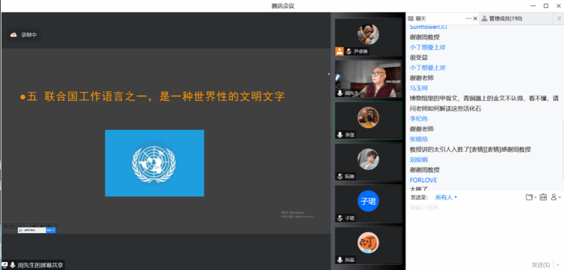564x270 pixels.
Task: Select the 聊天 tab
Action: (417, 18)
